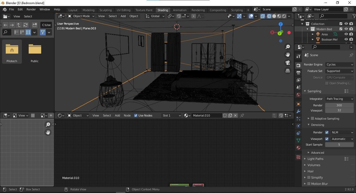The image size is (356, 193).
Task: Select wireframe viewport shading mode
Action: [269, 16]
